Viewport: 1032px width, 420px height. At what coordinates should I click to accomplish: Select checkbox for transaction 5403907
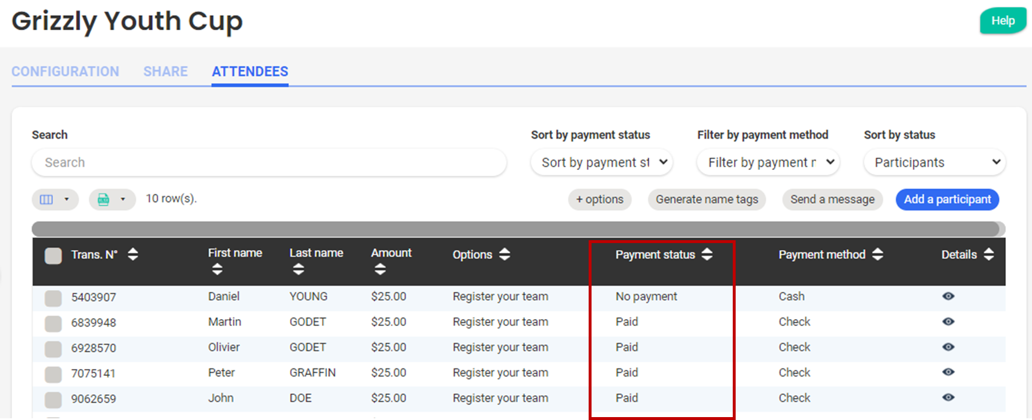pyautogui.click(x=53, y=298)
